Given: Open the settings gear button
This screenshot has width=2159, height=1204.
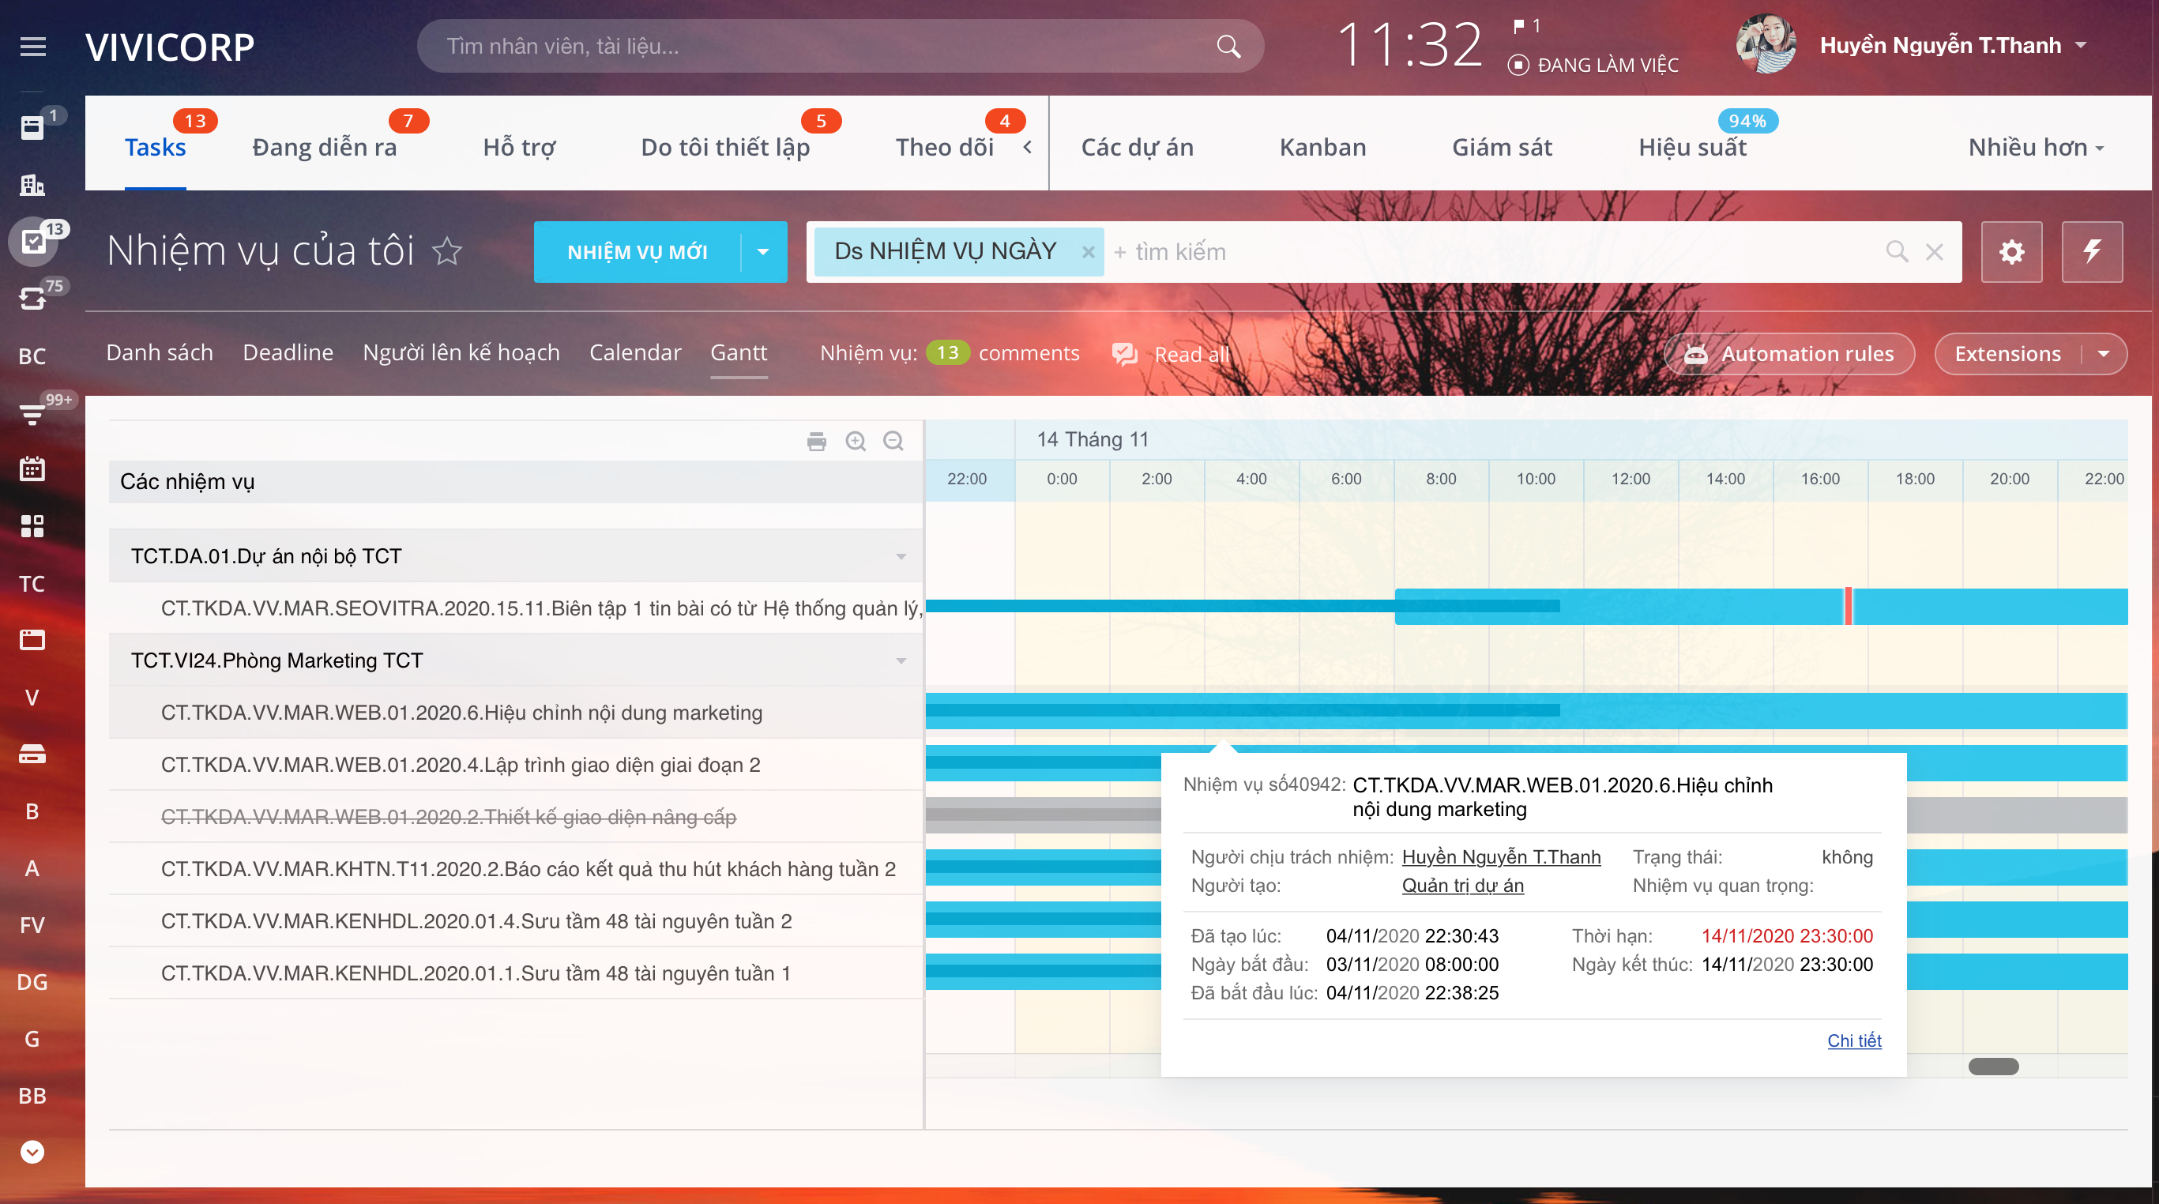Looking at the screenshot, I should [2011, 251].
